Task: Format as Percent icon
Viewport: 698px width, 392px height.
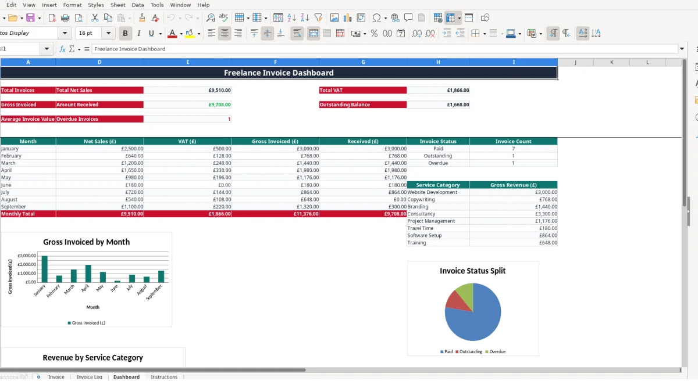Action: (374, 34)
